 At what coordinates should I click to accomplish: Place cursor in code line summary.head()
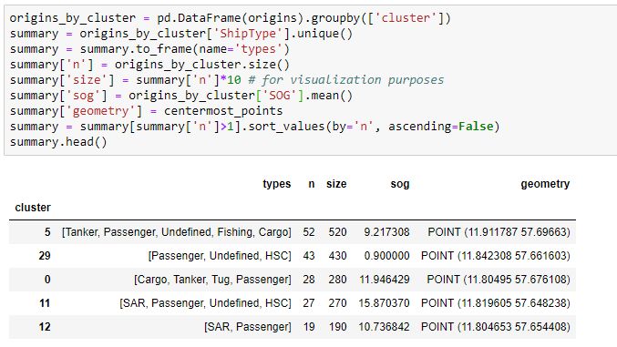[x=58, y=142]
